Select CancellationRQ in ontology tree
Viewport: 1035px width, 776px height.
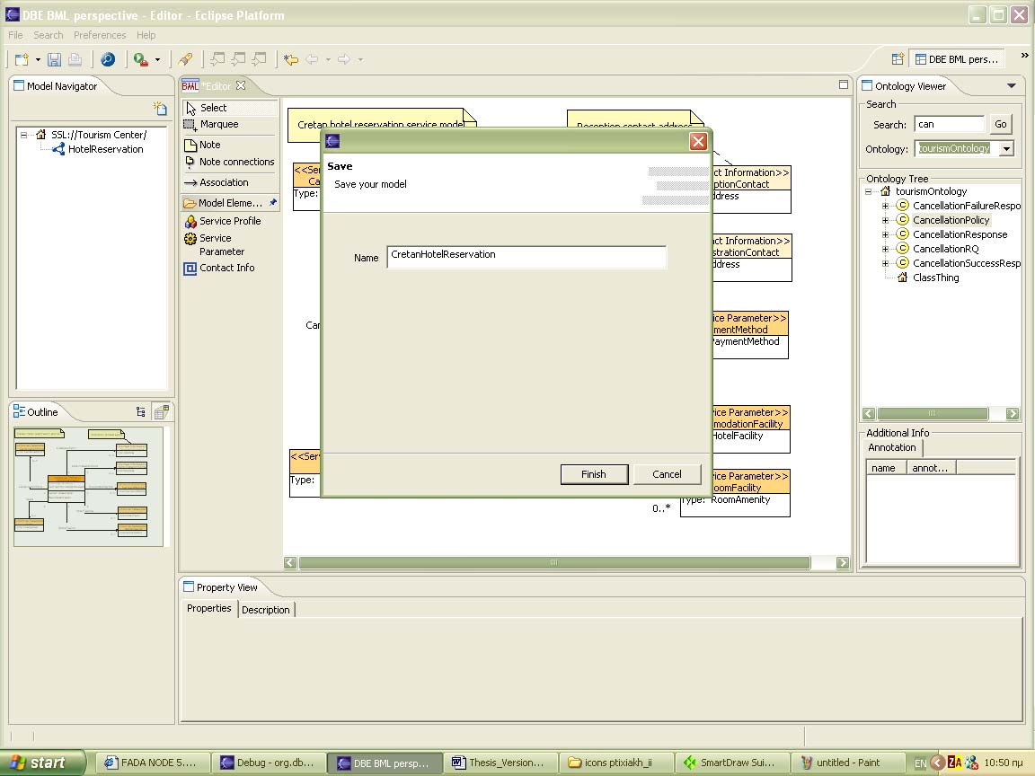pos(945,249)
